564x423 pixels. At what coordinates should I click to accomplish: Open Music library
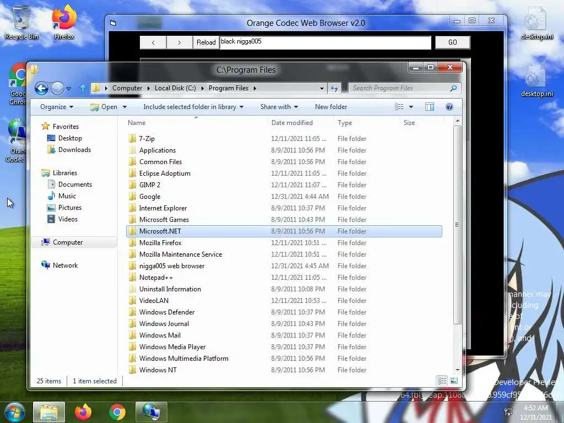(67, 196)
